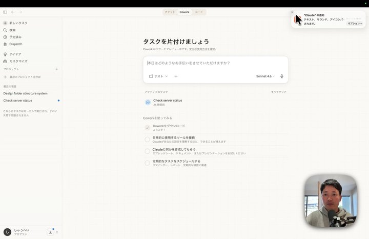This screenshot has height=239, width=369.
Task: Click the task prompt input field
Action: pos(216,63)
